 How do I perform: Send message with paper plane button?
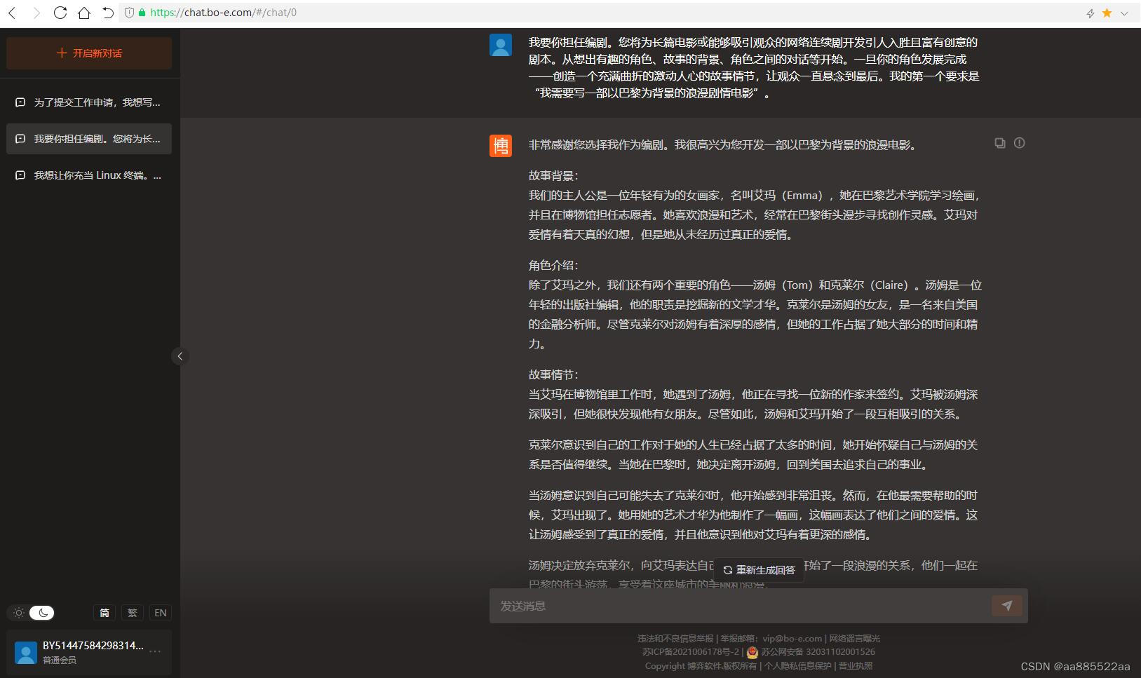click(1007, 606)
